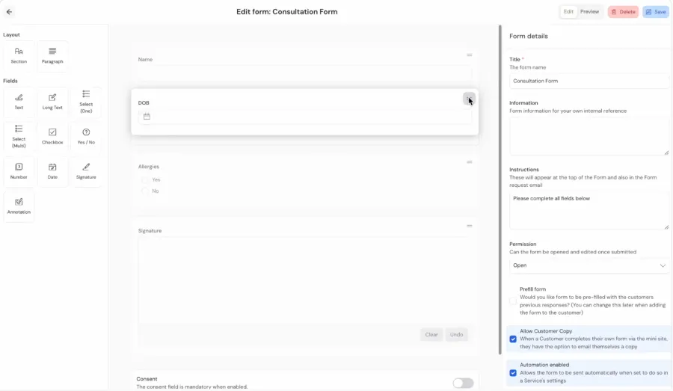Click the Instructions textarea resize grip
The height and width of the screenshot is (391, 673).
point(666,227)
